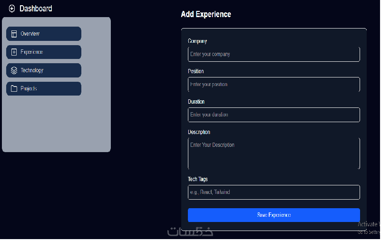Open the Overview sidebar item
Image resolution: width=381 pixels, height=241 pixels.
click(x=44, y=34)
